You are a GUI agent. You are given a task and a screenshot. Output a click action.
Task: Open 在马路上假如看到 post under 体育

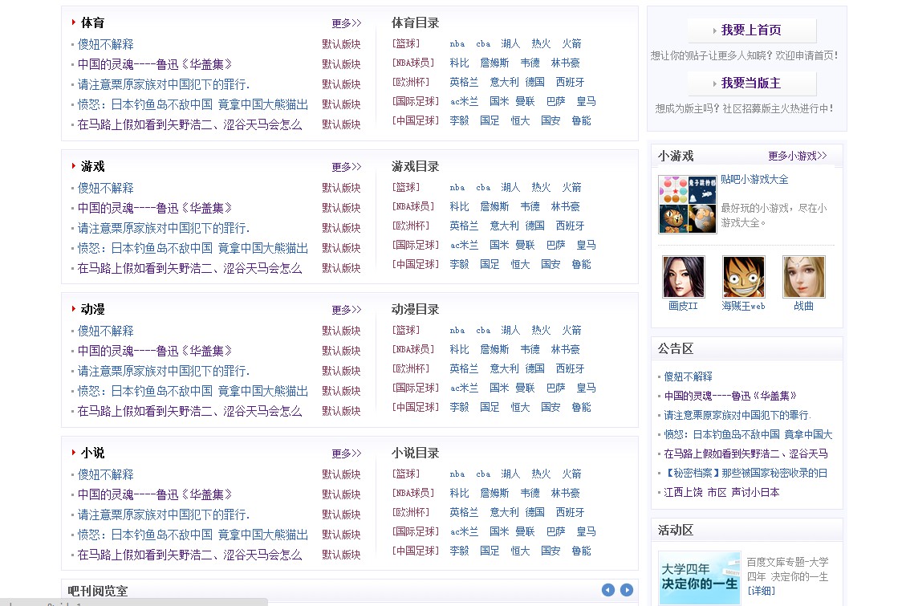tap(189, 124)
